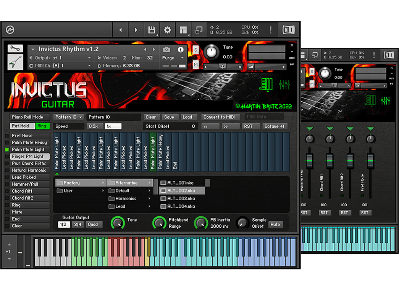
Task: Adjust the Tone knob
Action: [118, 223]
